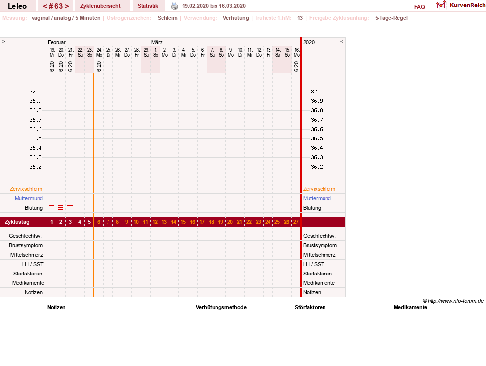486x366 pixels.
Task: Click the left LH / SST row label
Action: 33,264
